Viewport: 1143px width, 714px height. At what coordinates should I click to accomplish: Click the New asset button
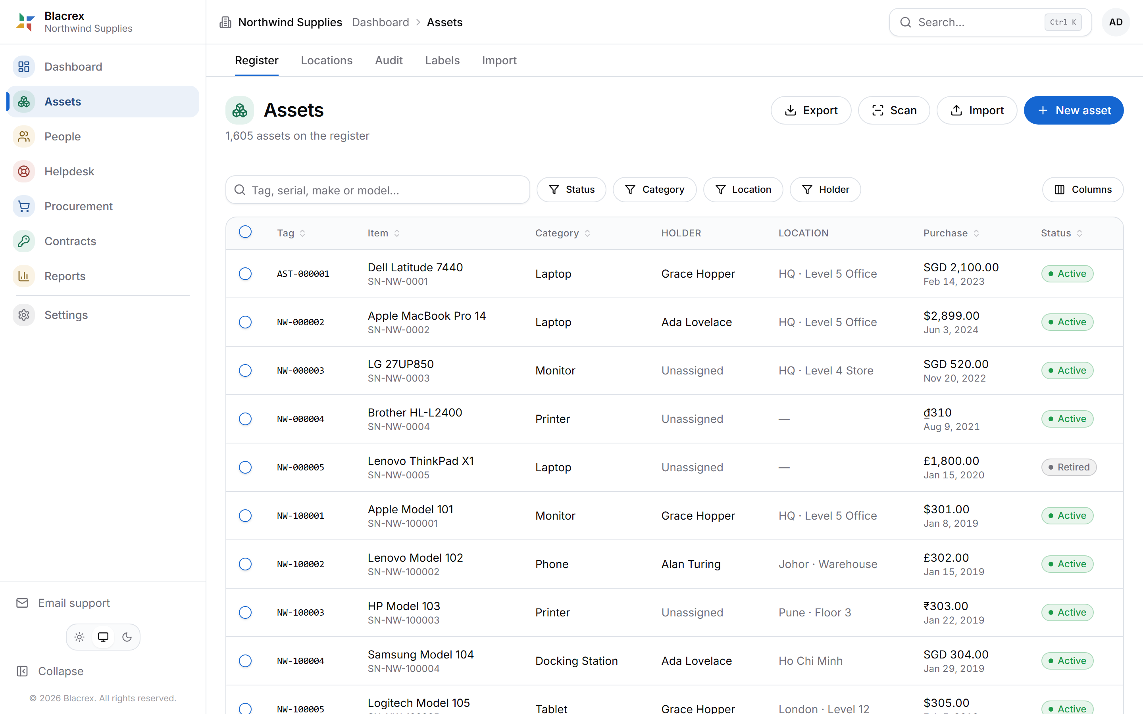pyautogui.click(x=1074, y=111)
